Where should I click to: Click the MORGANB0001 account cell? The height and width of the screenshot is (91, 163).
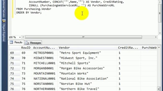[45, 68]
